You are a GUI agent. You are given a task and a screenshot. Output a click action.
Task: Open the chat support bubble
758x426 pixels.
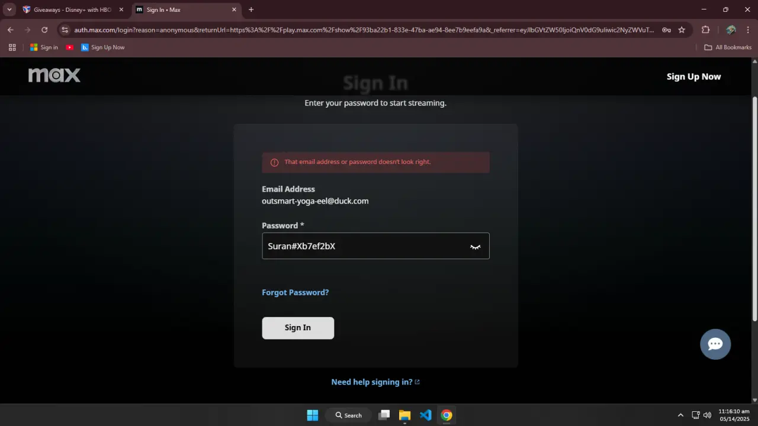pyautogui.click(x=715, y=344)
